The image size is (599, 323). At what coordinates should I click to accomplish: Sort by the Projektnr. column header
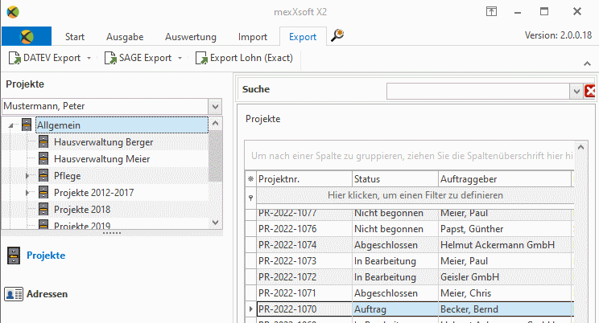[304, 179]
